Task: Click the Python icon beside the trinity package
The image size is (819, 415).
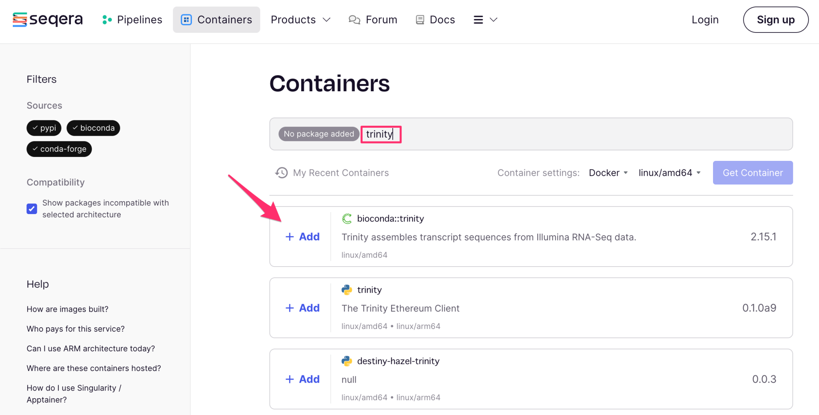Action: 347,289
